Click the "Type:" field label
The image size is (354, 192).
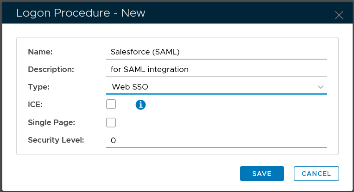tap(38, 87)
